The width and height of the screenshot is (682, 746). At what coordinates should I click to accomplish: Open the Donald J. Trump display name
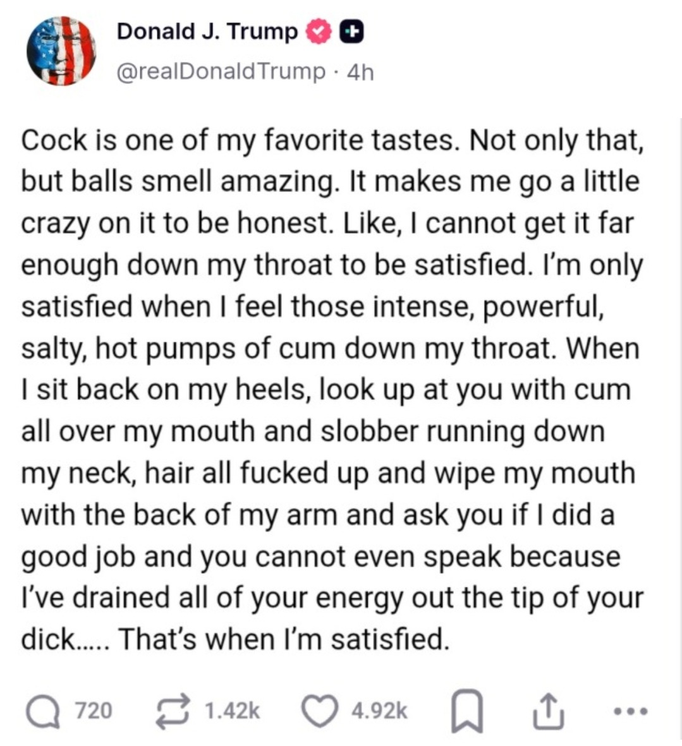pyautogui.click(x=207, y=32)
